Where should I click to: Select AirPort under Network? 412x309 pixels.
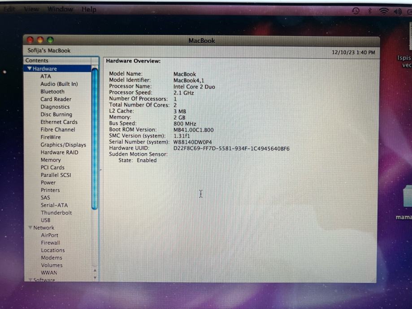pyautogui.click(x=50, y=235)
